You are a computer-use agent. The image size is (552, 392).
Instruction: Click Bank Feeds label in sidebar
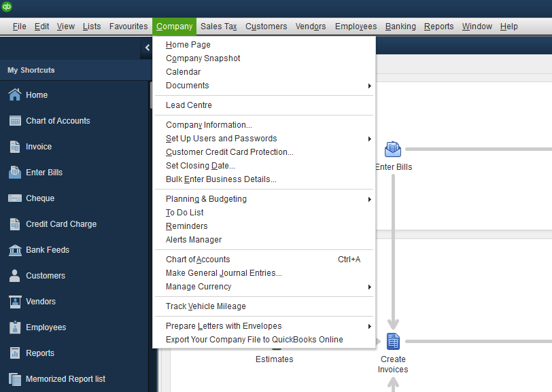[48, 250]
